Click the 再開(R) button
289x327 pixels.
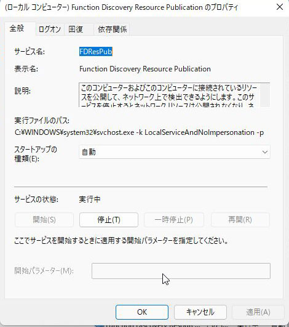(240, 220)
